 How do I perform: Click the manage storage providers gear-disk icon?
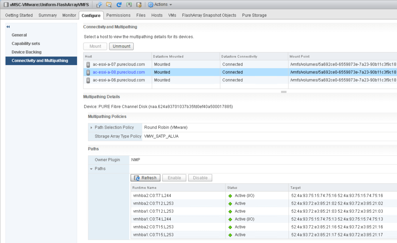click(x=139, y=5)
